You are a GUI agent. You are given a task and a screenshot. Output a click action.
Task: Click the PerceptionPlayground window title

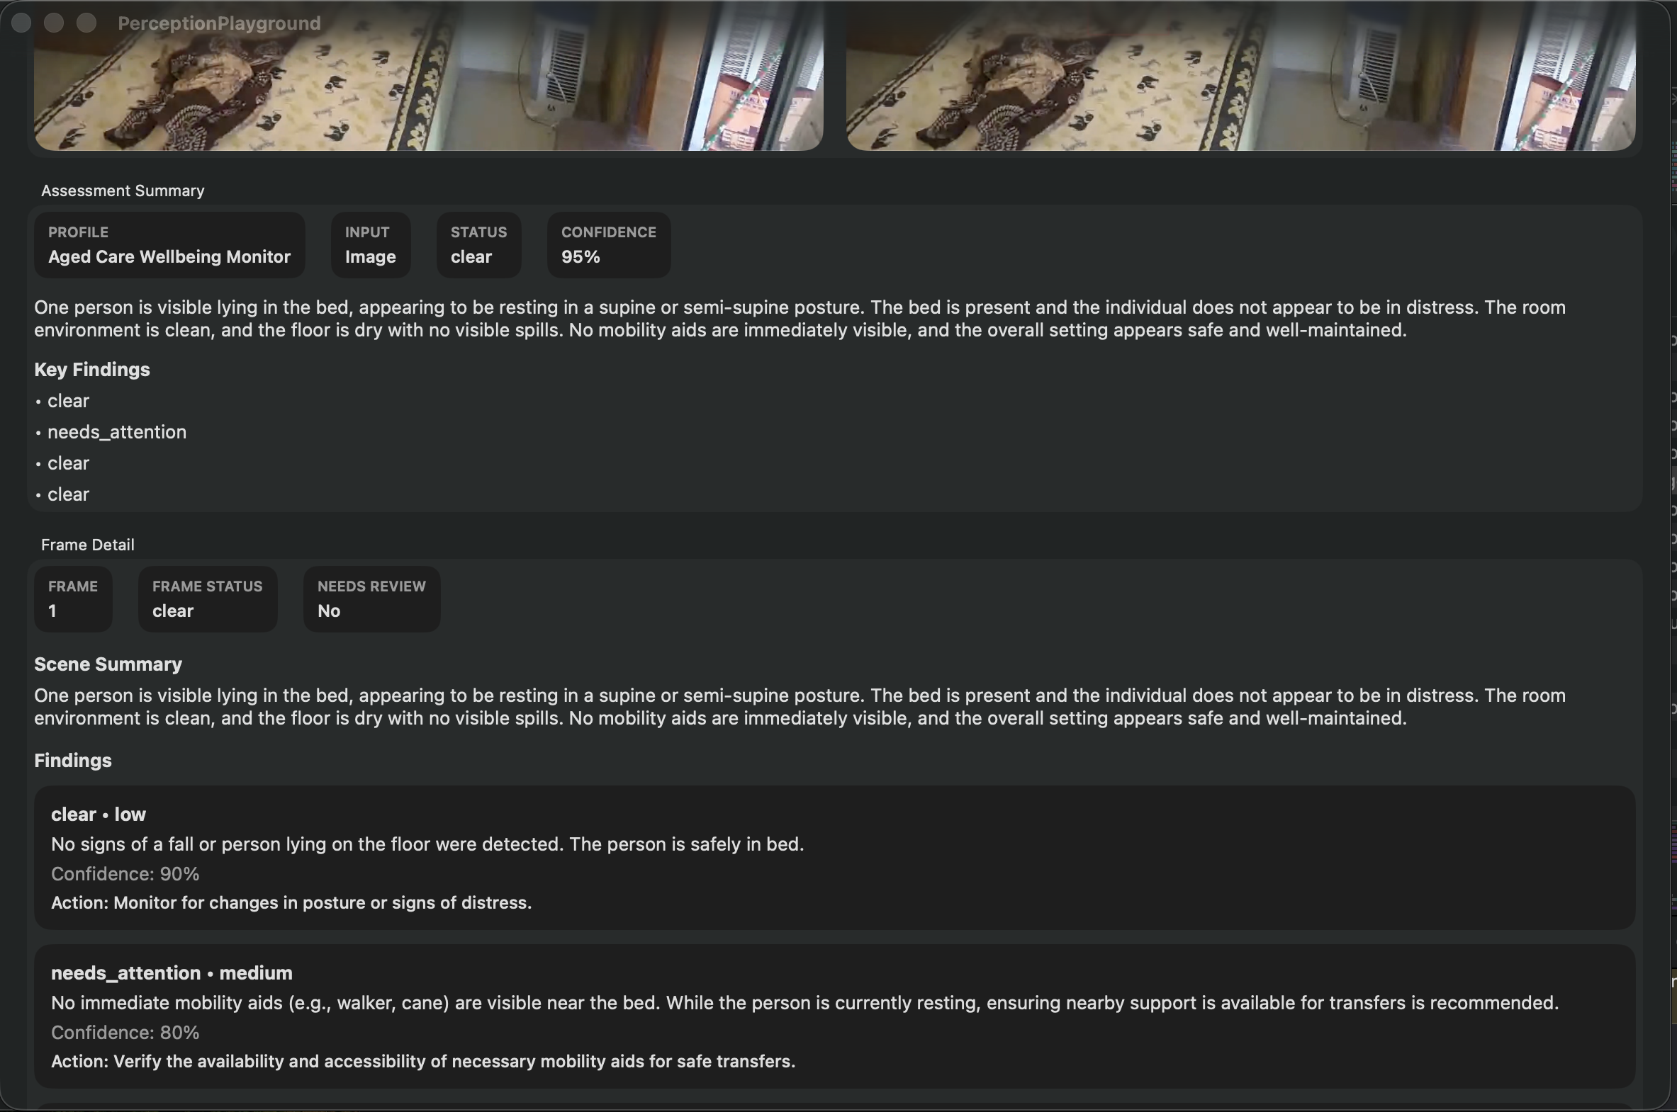pyautogui.click(x=219, y=23)
